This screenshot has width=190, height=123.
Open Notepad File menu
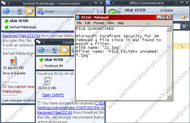[79, 23]
